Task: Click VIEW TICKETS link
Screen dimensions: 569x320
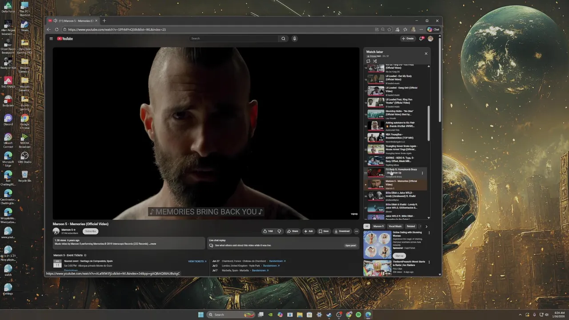Action: [x=197, y=261]
